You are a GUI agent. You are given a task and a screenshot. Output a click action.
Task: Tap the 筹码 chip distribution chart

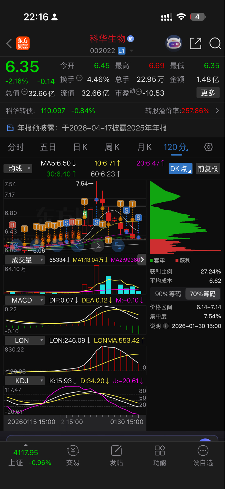tap(185, 217)
